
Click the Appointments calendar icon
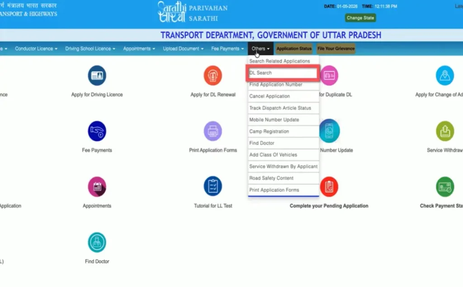point(97,187)
